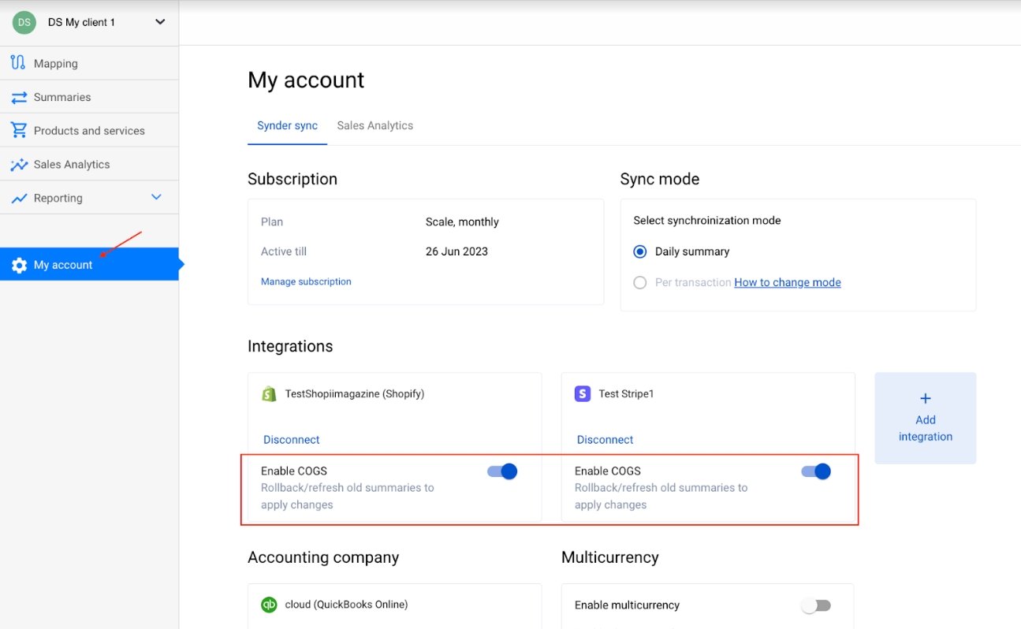Enable multicurrency

(817, 605)
